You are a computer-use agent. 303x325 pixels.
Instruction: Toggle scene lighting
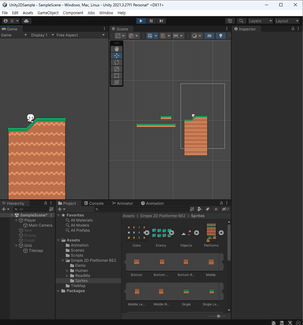(x=221, y=36)
